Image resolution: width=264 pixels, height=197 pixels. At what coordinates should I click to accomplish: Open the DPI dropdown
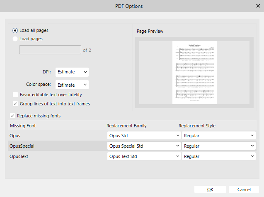click(x=72, y=72)
